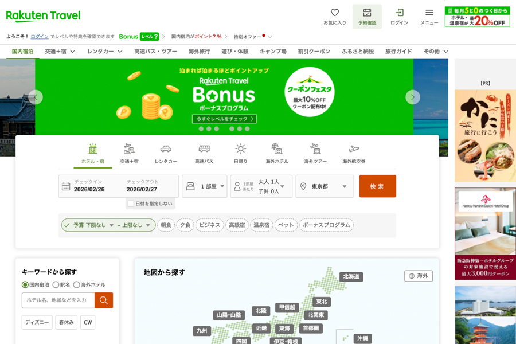Click the ログイン door icon

point(399,13)
